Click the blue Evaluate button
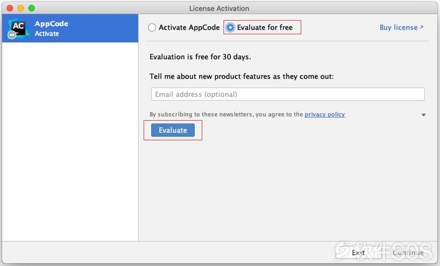Viewport: 440px width, 266px height. coord(173,130)
